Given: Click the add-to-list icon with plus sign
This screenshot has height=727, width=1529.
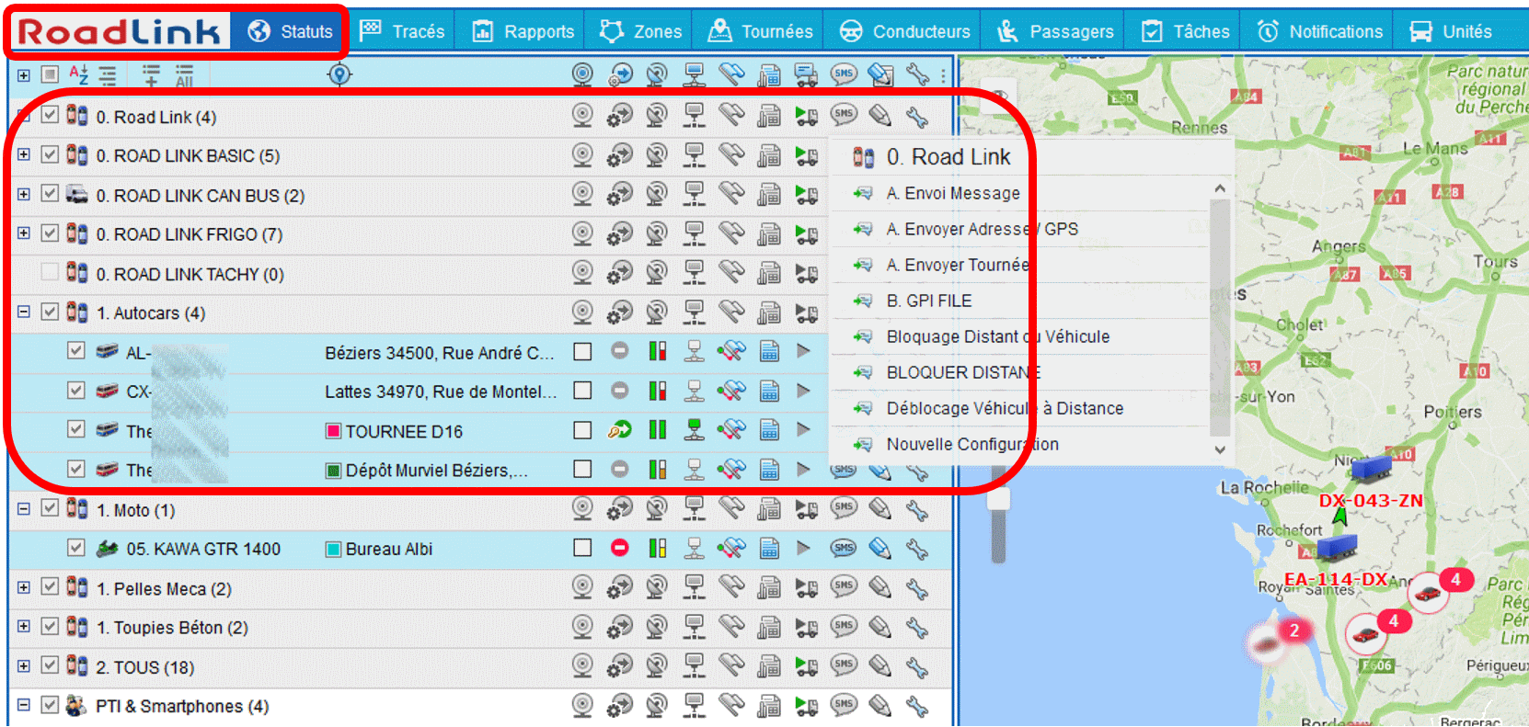Looking at the screenshot, I should (151, 74).
